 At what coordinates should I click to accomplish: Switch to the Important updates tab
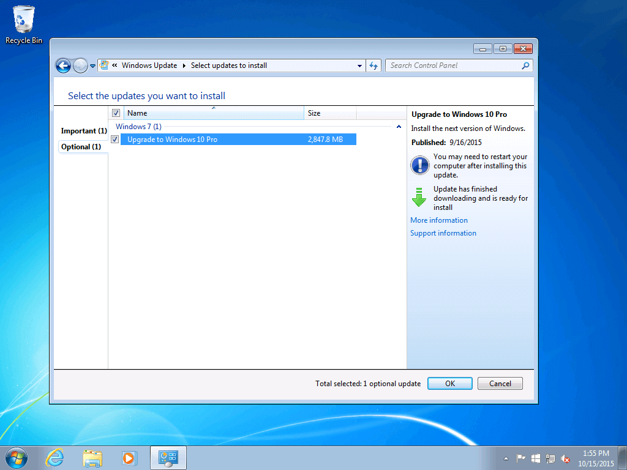(83, 130)
